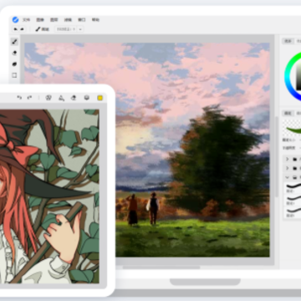Image resolution: width=301 pixels, height=301 pixels.
Task: Collapse the opened third brush group
Action: [287, 177]
